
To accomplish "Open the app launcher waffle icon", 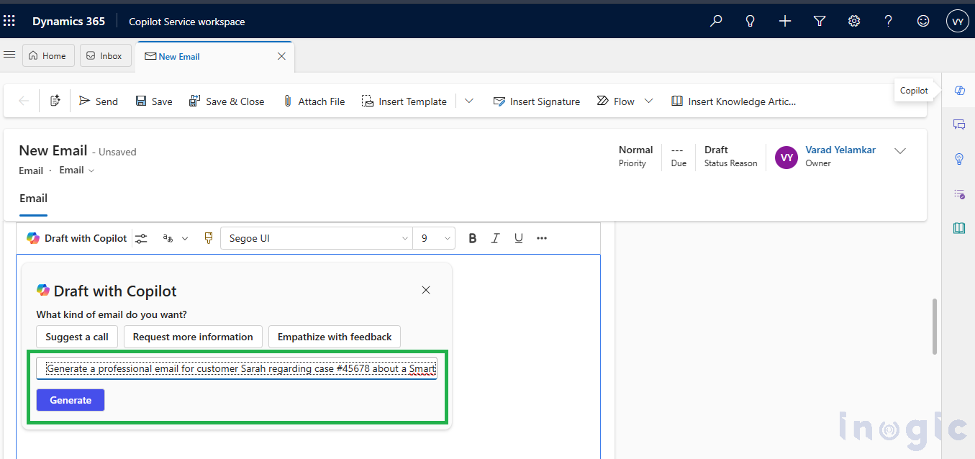I will 9,21.
